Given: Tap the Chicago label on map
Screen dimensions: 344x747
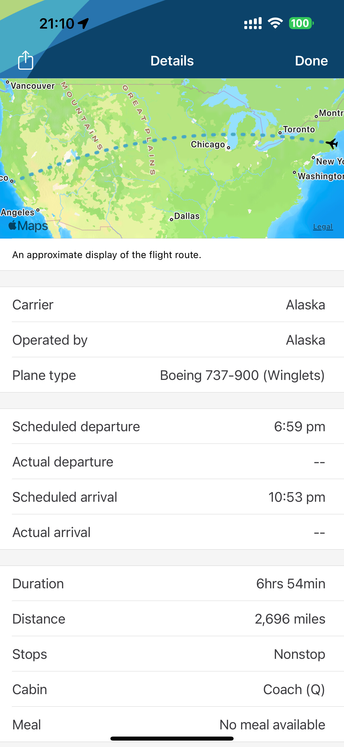Looking at the screenshot, I should point(208,144).
